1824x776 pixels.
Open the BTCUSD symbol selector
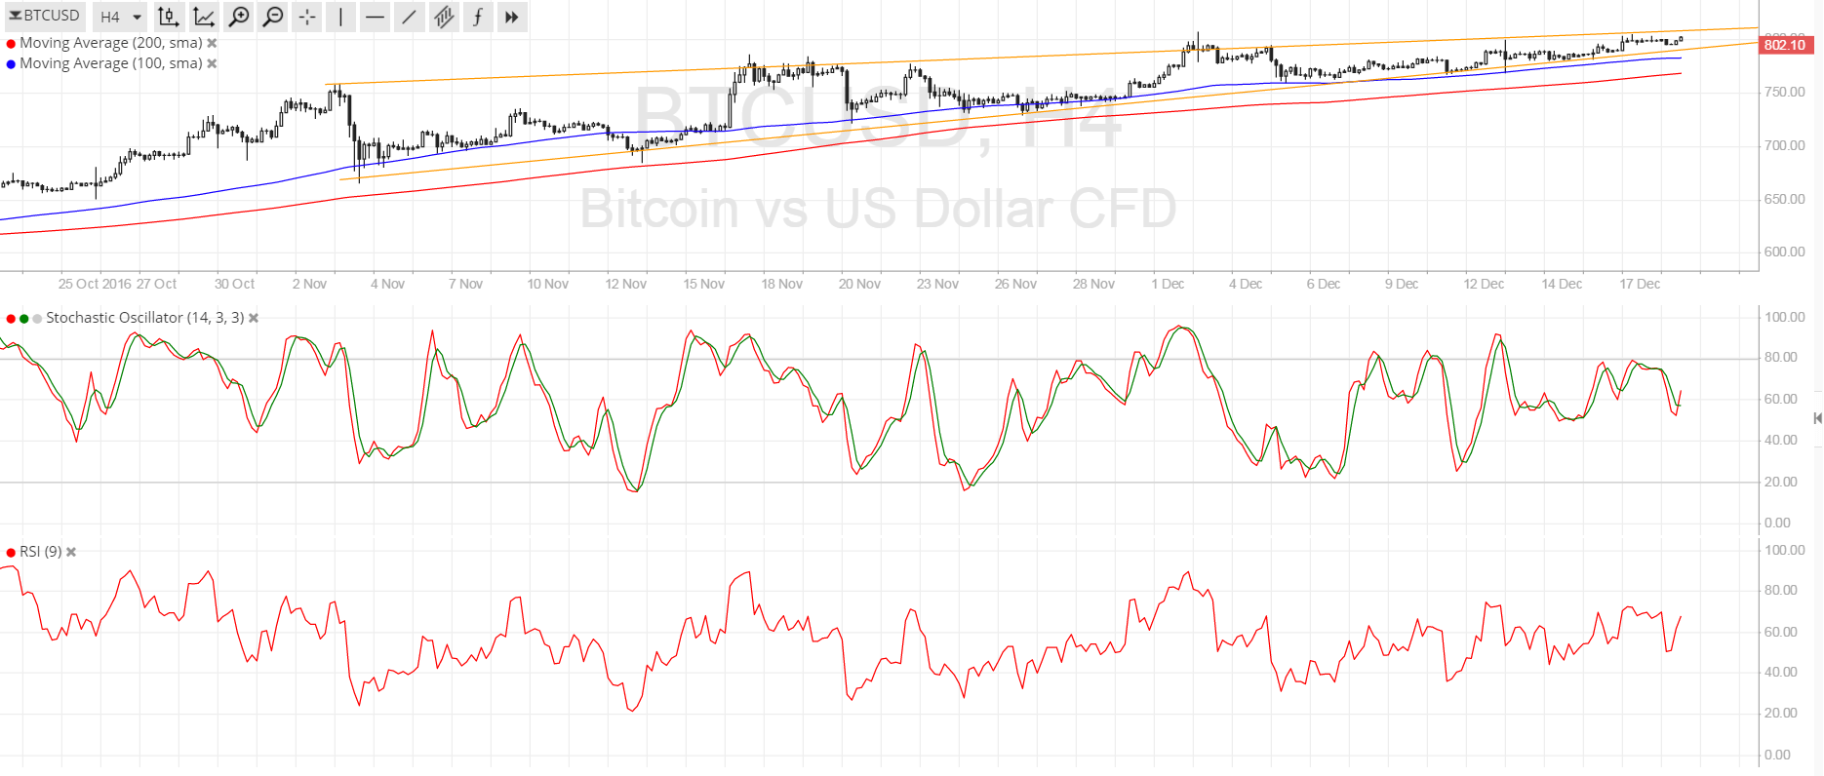pos(45,17)
